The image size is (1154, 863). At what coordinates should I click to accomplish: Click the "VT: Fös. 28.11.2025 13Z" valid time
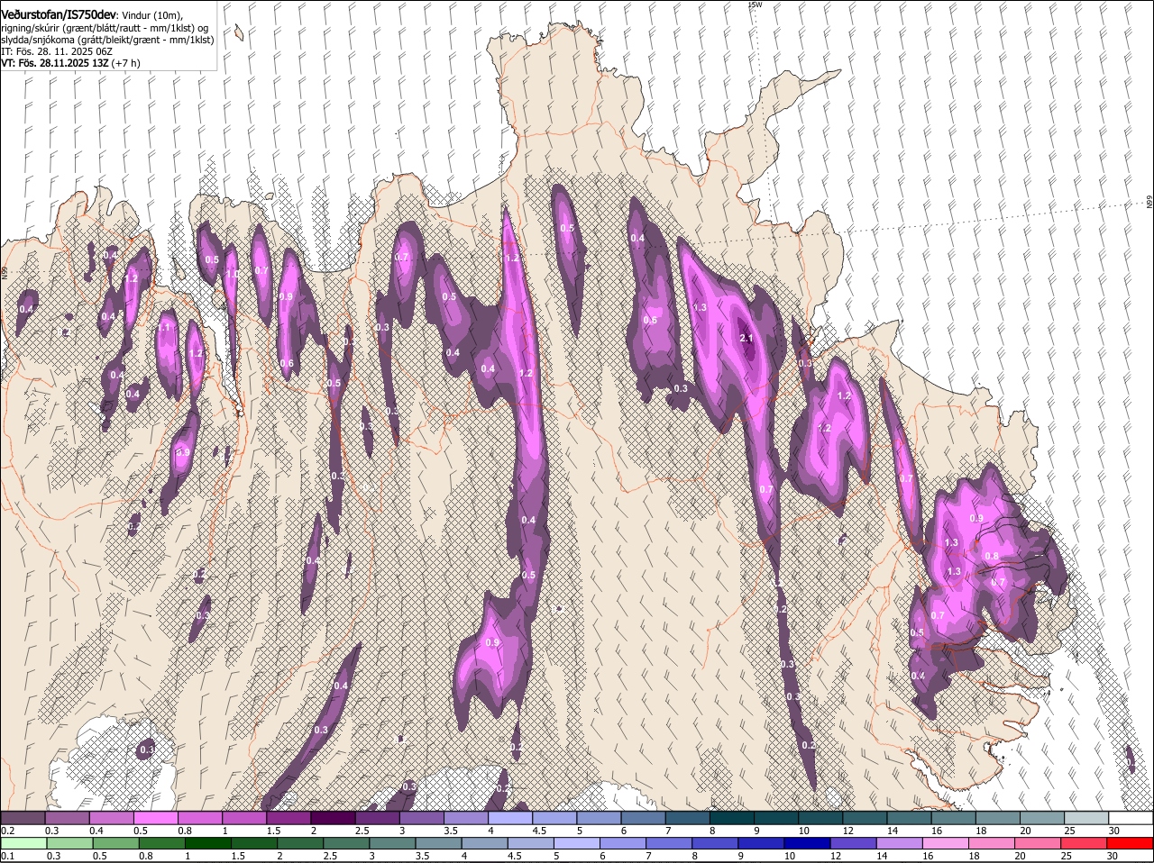(x=55, y=63)
